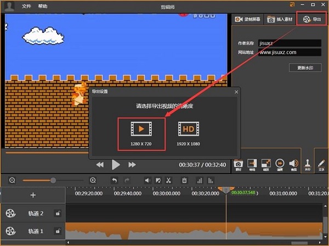The height and width of the screenshot is (246, 329).
Task: Click the detach audio icon next to scissors
Action: (x=158, y=181)
